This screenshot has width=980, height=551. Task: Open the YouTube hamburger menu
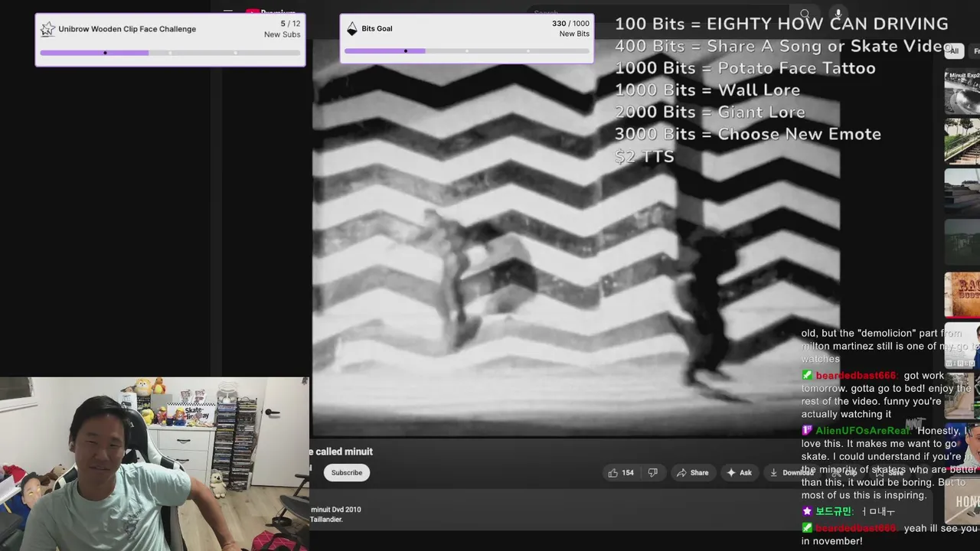228,12
